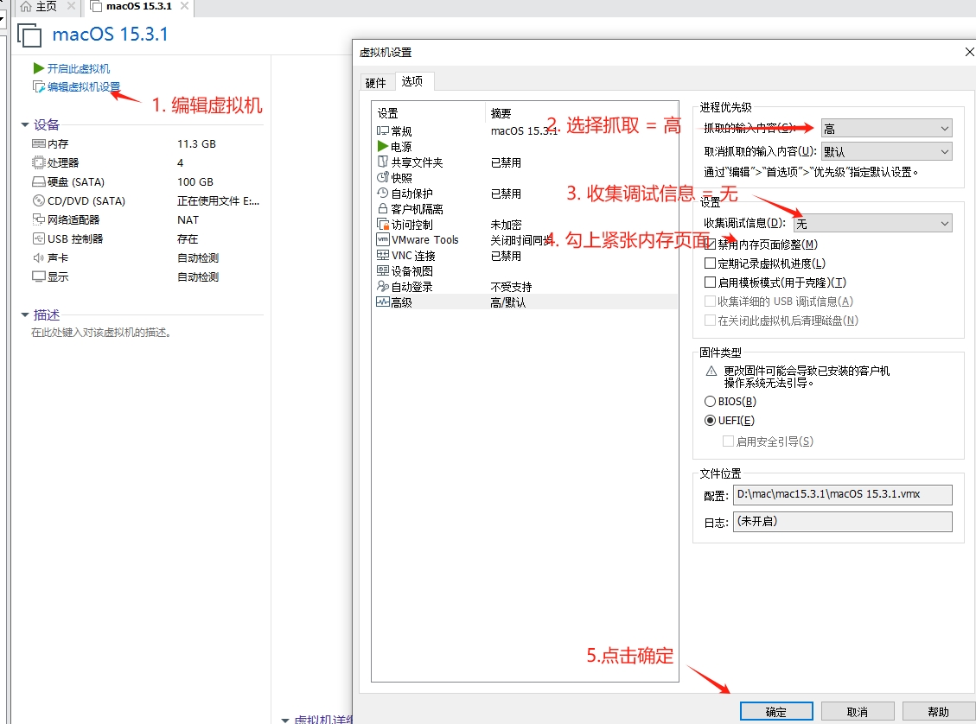Click the 自动登录 user icon
Image resolution: width=976 pixels, height=724 pixels.
(x=383, y=286)
